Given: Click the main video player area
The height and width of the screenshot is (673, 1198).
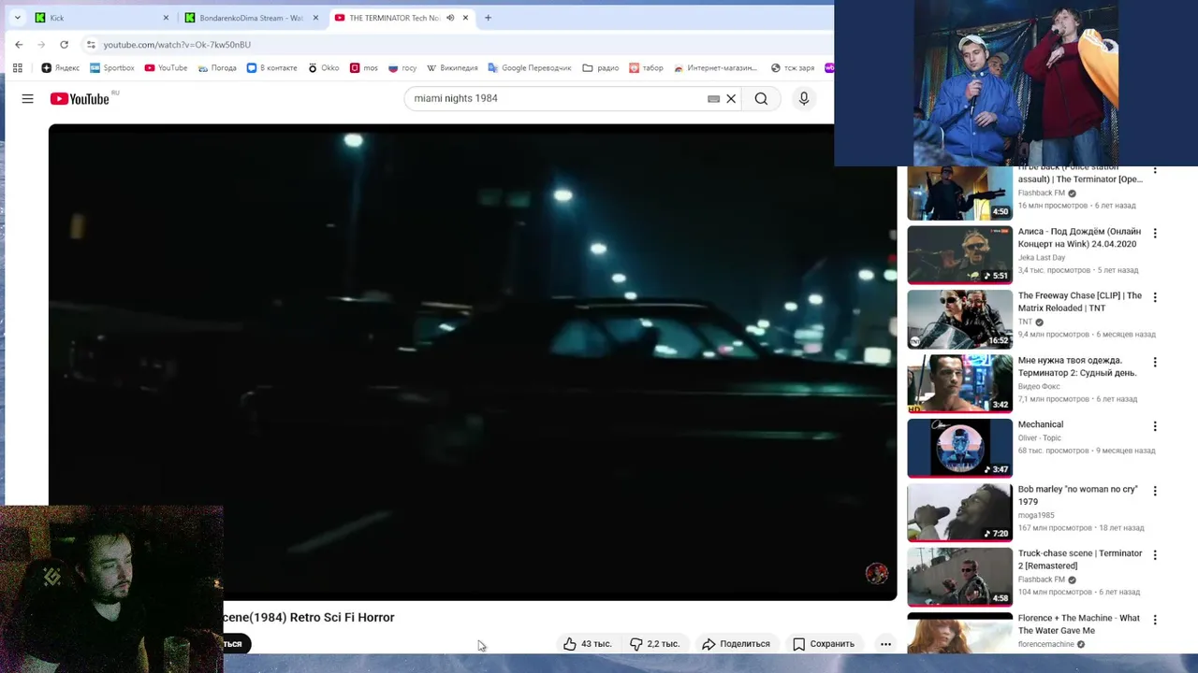Looking at the screenshot, I should [473, 362].
